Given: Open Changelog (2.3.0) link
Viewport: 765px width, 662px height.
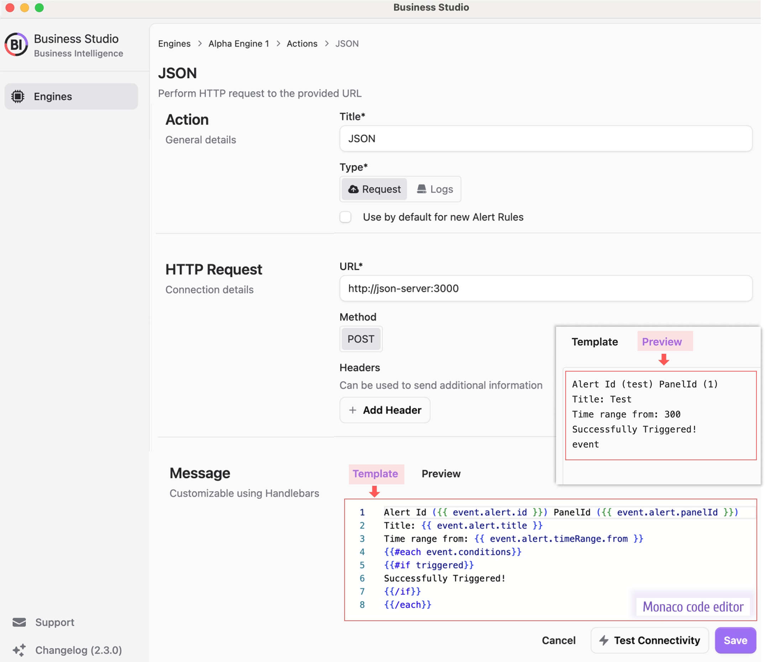Looking at the screenshot, I should [67, 650].
